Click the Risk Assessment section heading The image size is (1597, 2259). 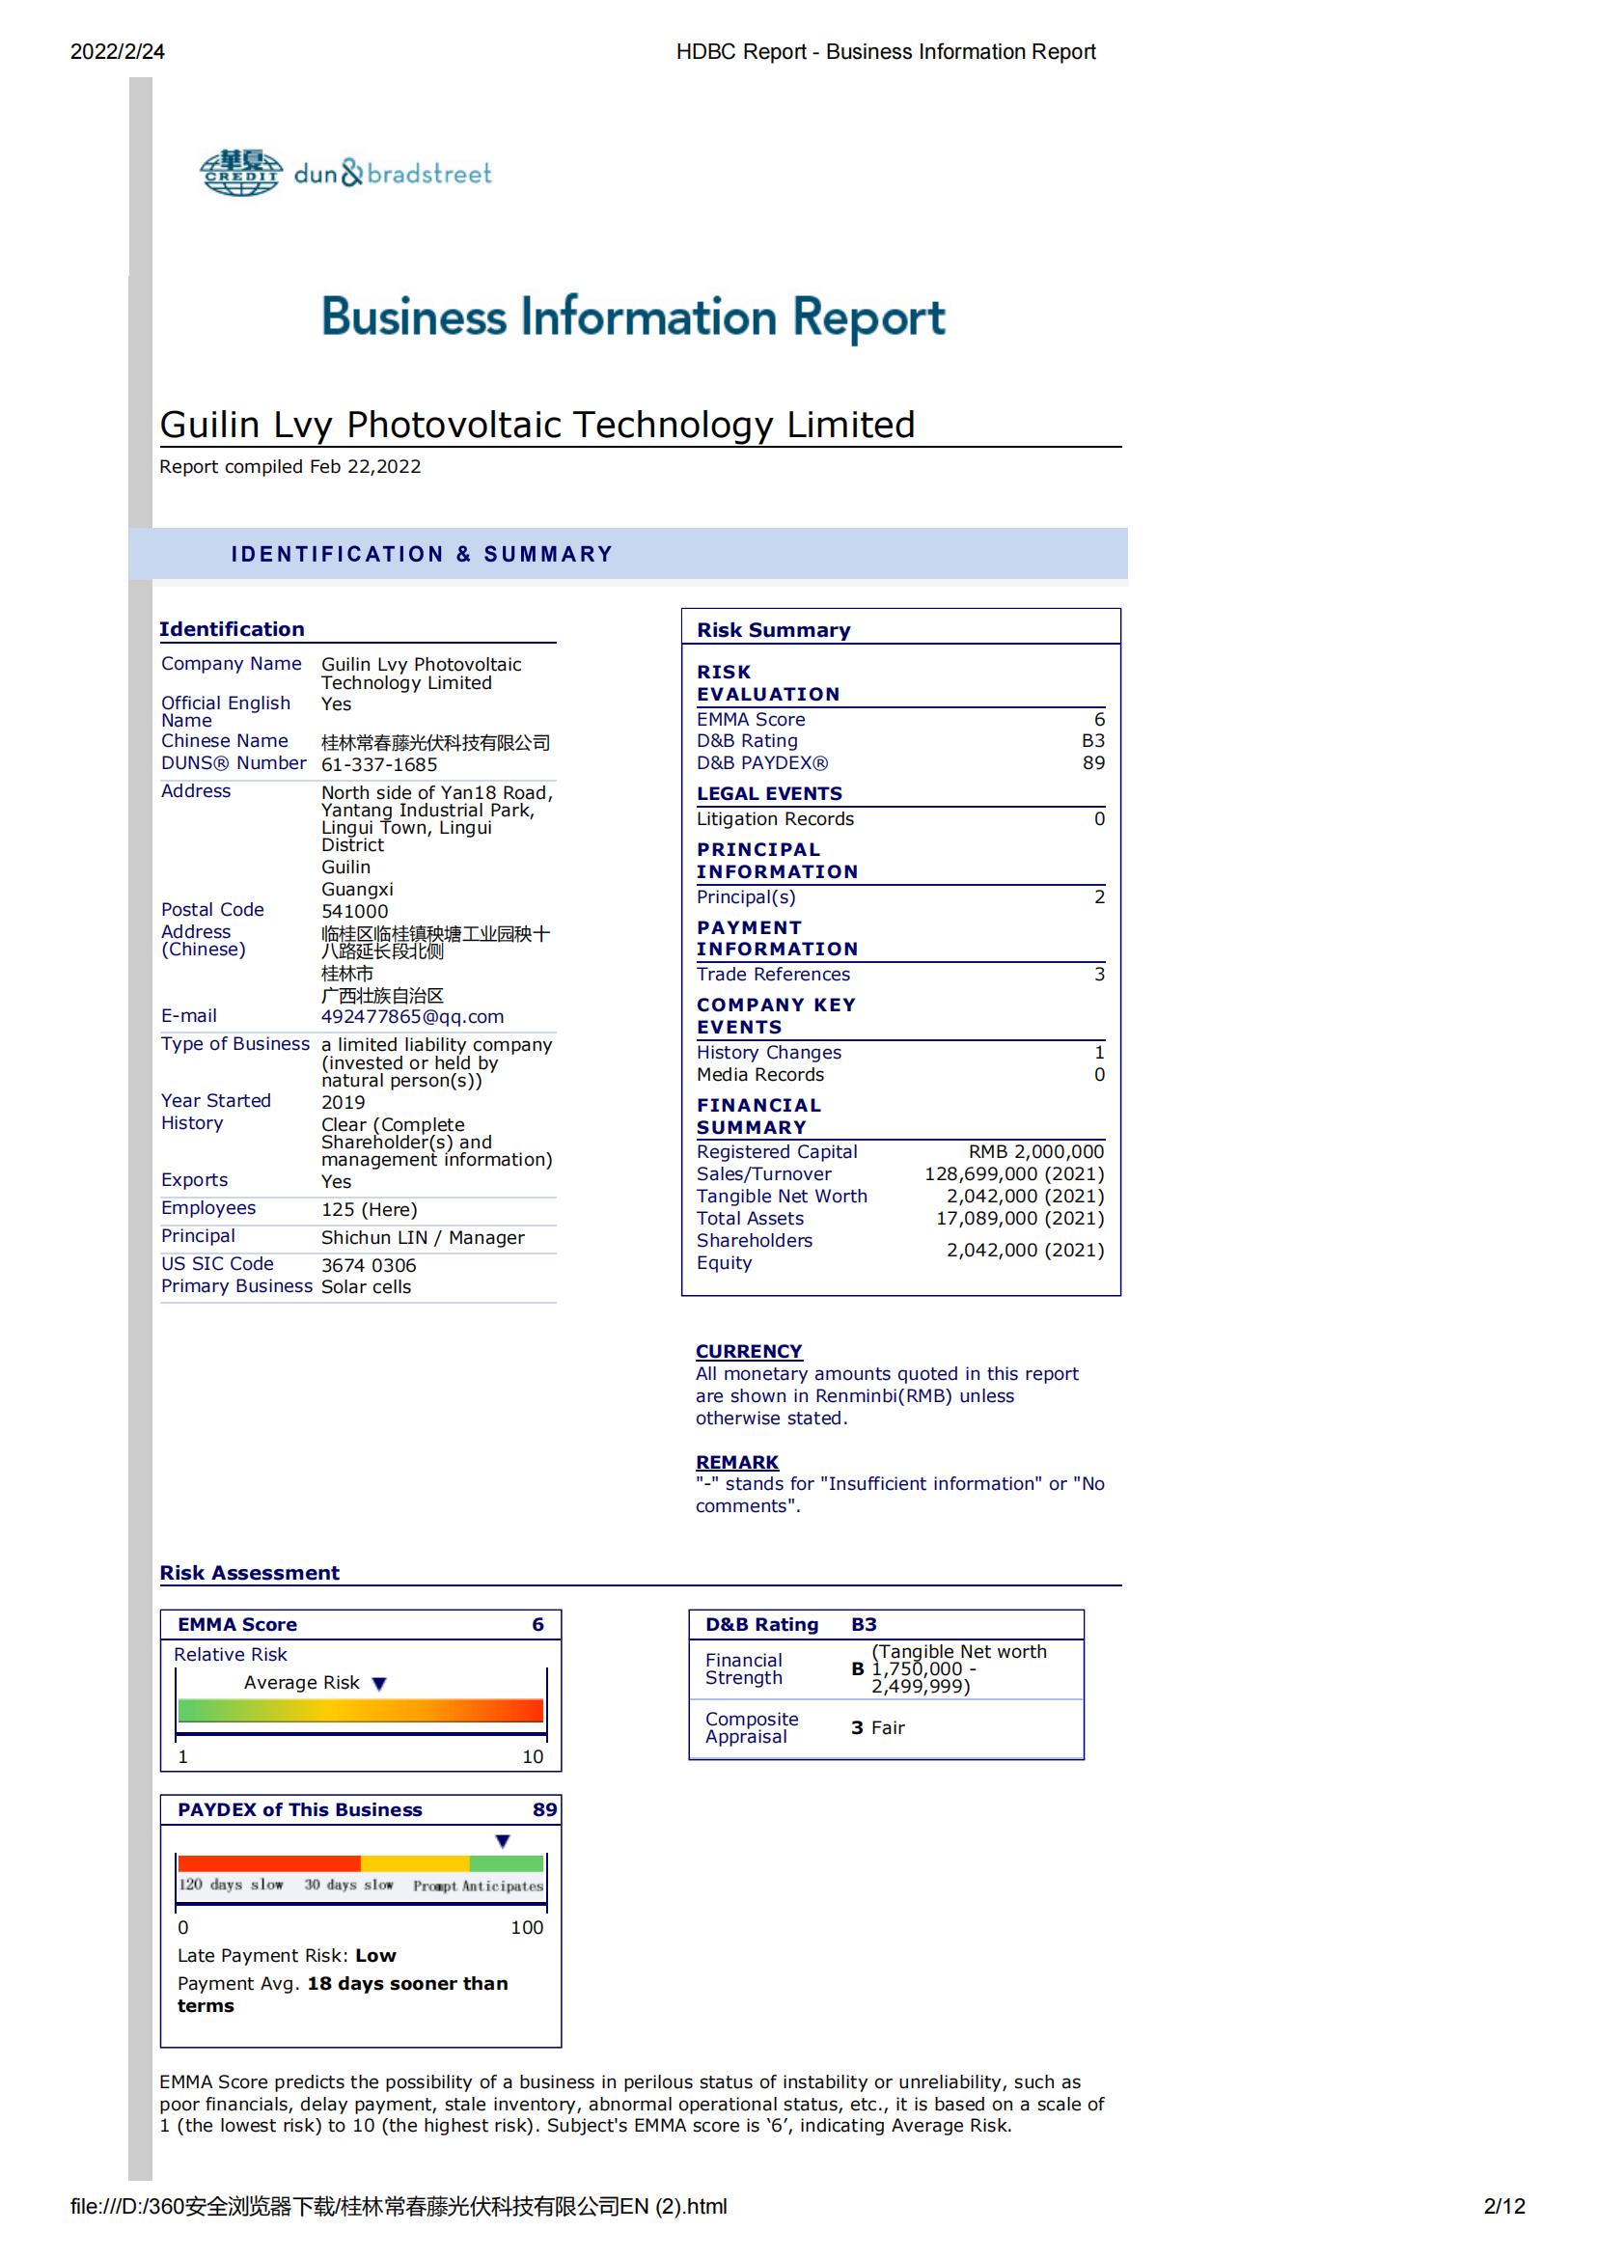[x=249, y=1572]
